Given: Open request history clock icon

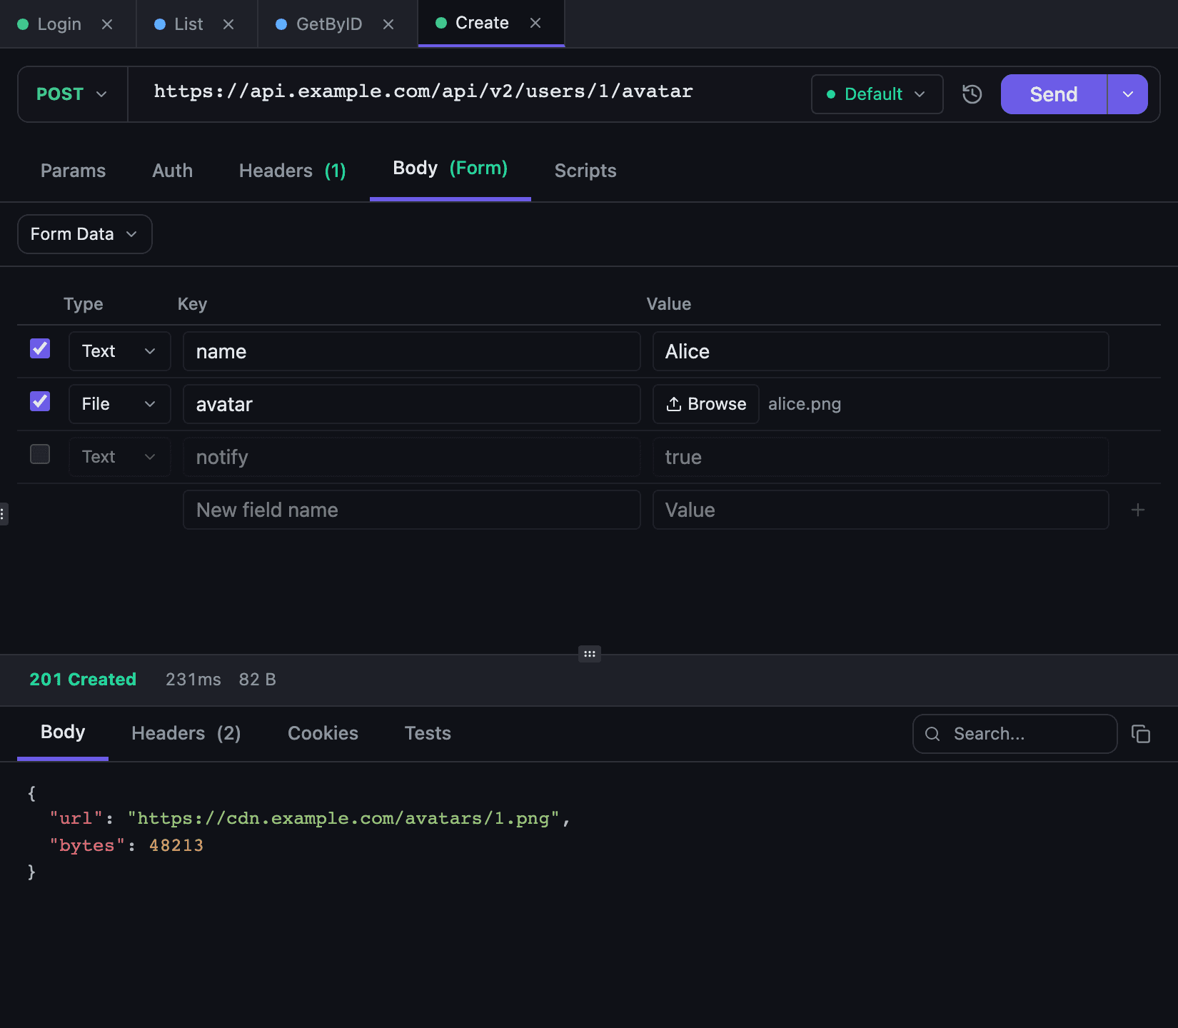Looking at the screenshot, I should [x=972, y=94].
